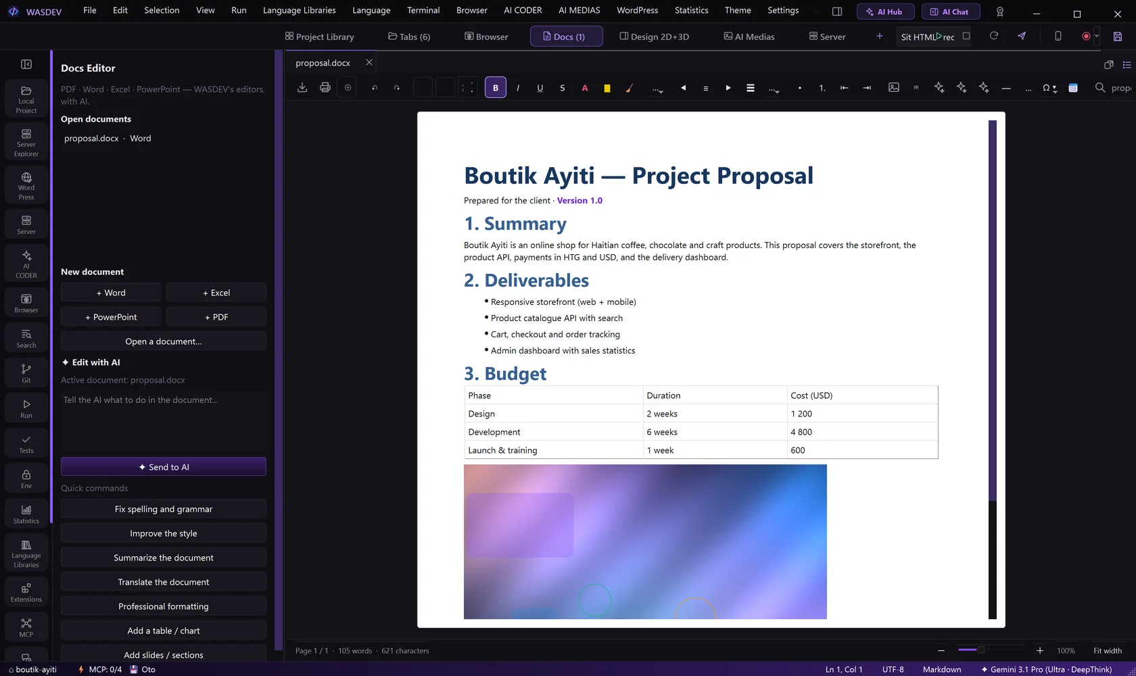Screen dimensions: 1136x676
Task: Redo the last edit
Action: click(x=397, y=88)
